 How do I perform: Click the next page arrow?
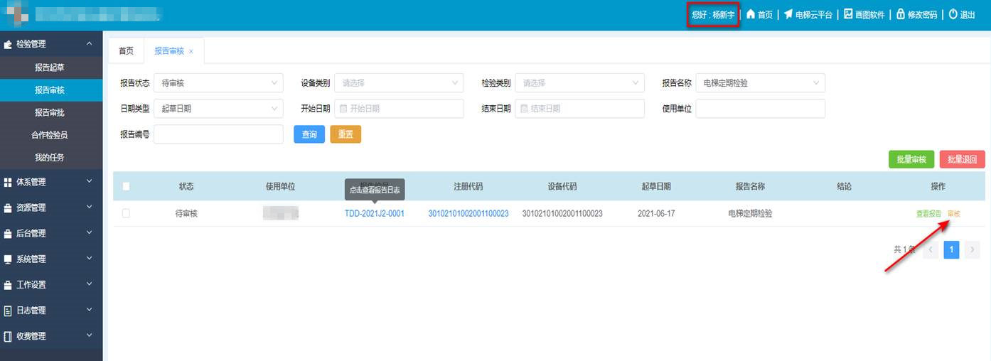point(973,249)
